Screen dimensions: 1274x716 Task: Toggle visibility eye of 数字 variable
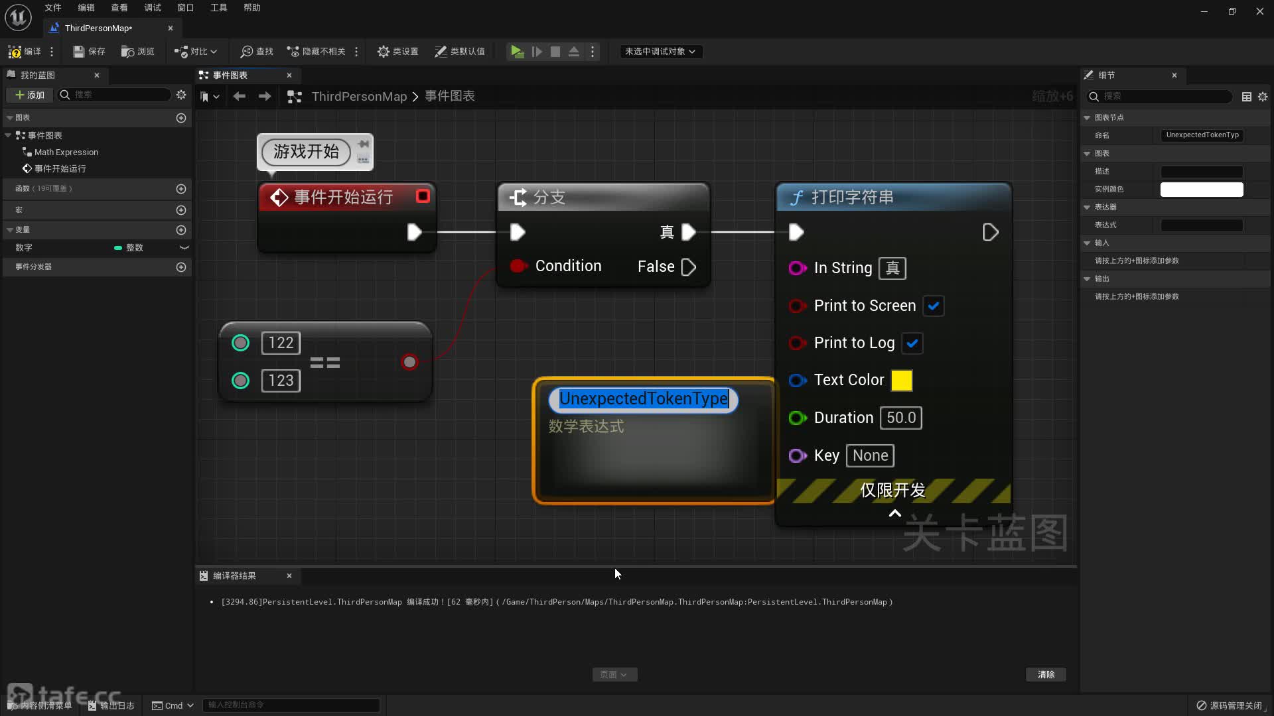[184, 248]
